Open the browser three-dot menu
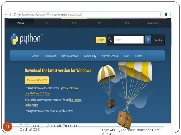 coord(170,14)
